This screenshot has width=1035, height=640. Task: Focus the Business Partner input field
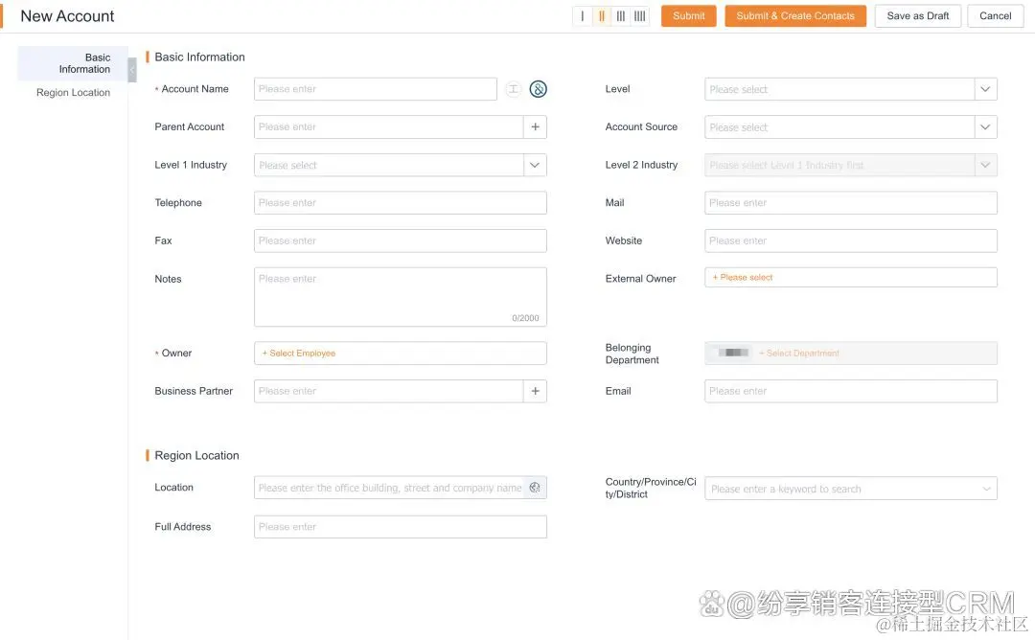(389, 391)
